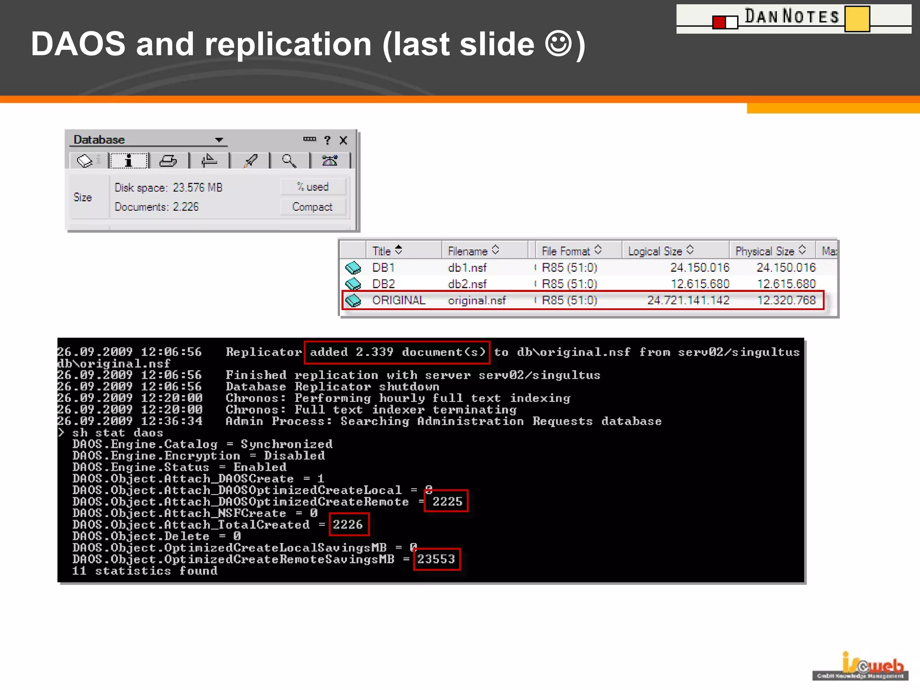Click the Attach_TotalCreated value 2226

[x=348, y=524]
